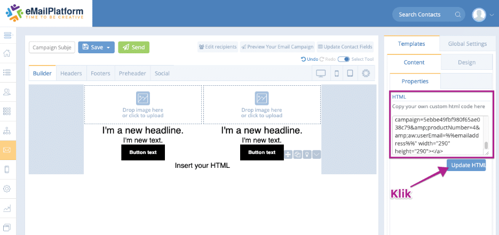Click the left "I'm a new headline." text
Screen dimensions: 499x235
[x=143, y=131]
